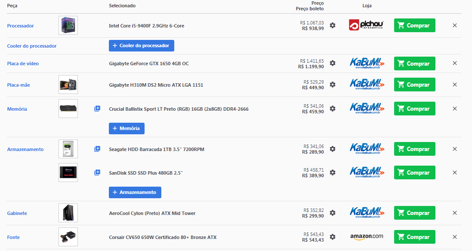Buy the Intel Core i5-9400F at Pichau
Screen dimensions: 472x251
click(x=414, y=25)
